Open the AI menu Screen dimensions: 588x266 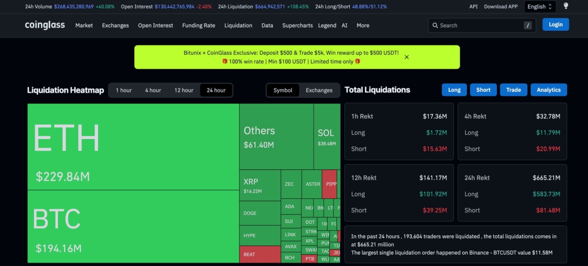click(344, 25)
